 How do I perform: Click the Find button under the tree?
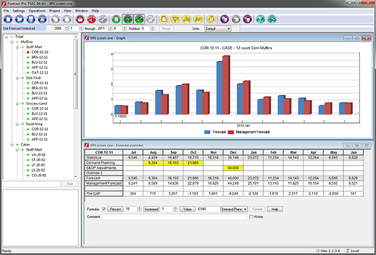pyautogui.click(x=70, y=184)
